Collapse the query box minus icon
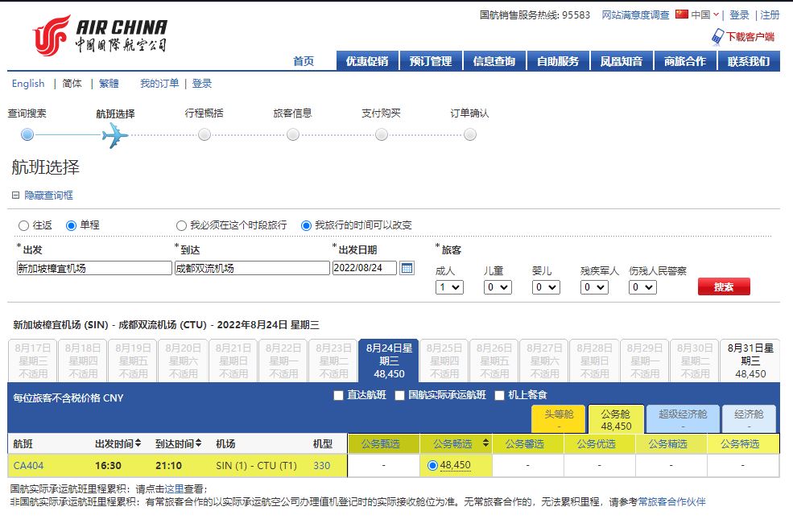Screen dimensions: 793x519 click(15, 196)
